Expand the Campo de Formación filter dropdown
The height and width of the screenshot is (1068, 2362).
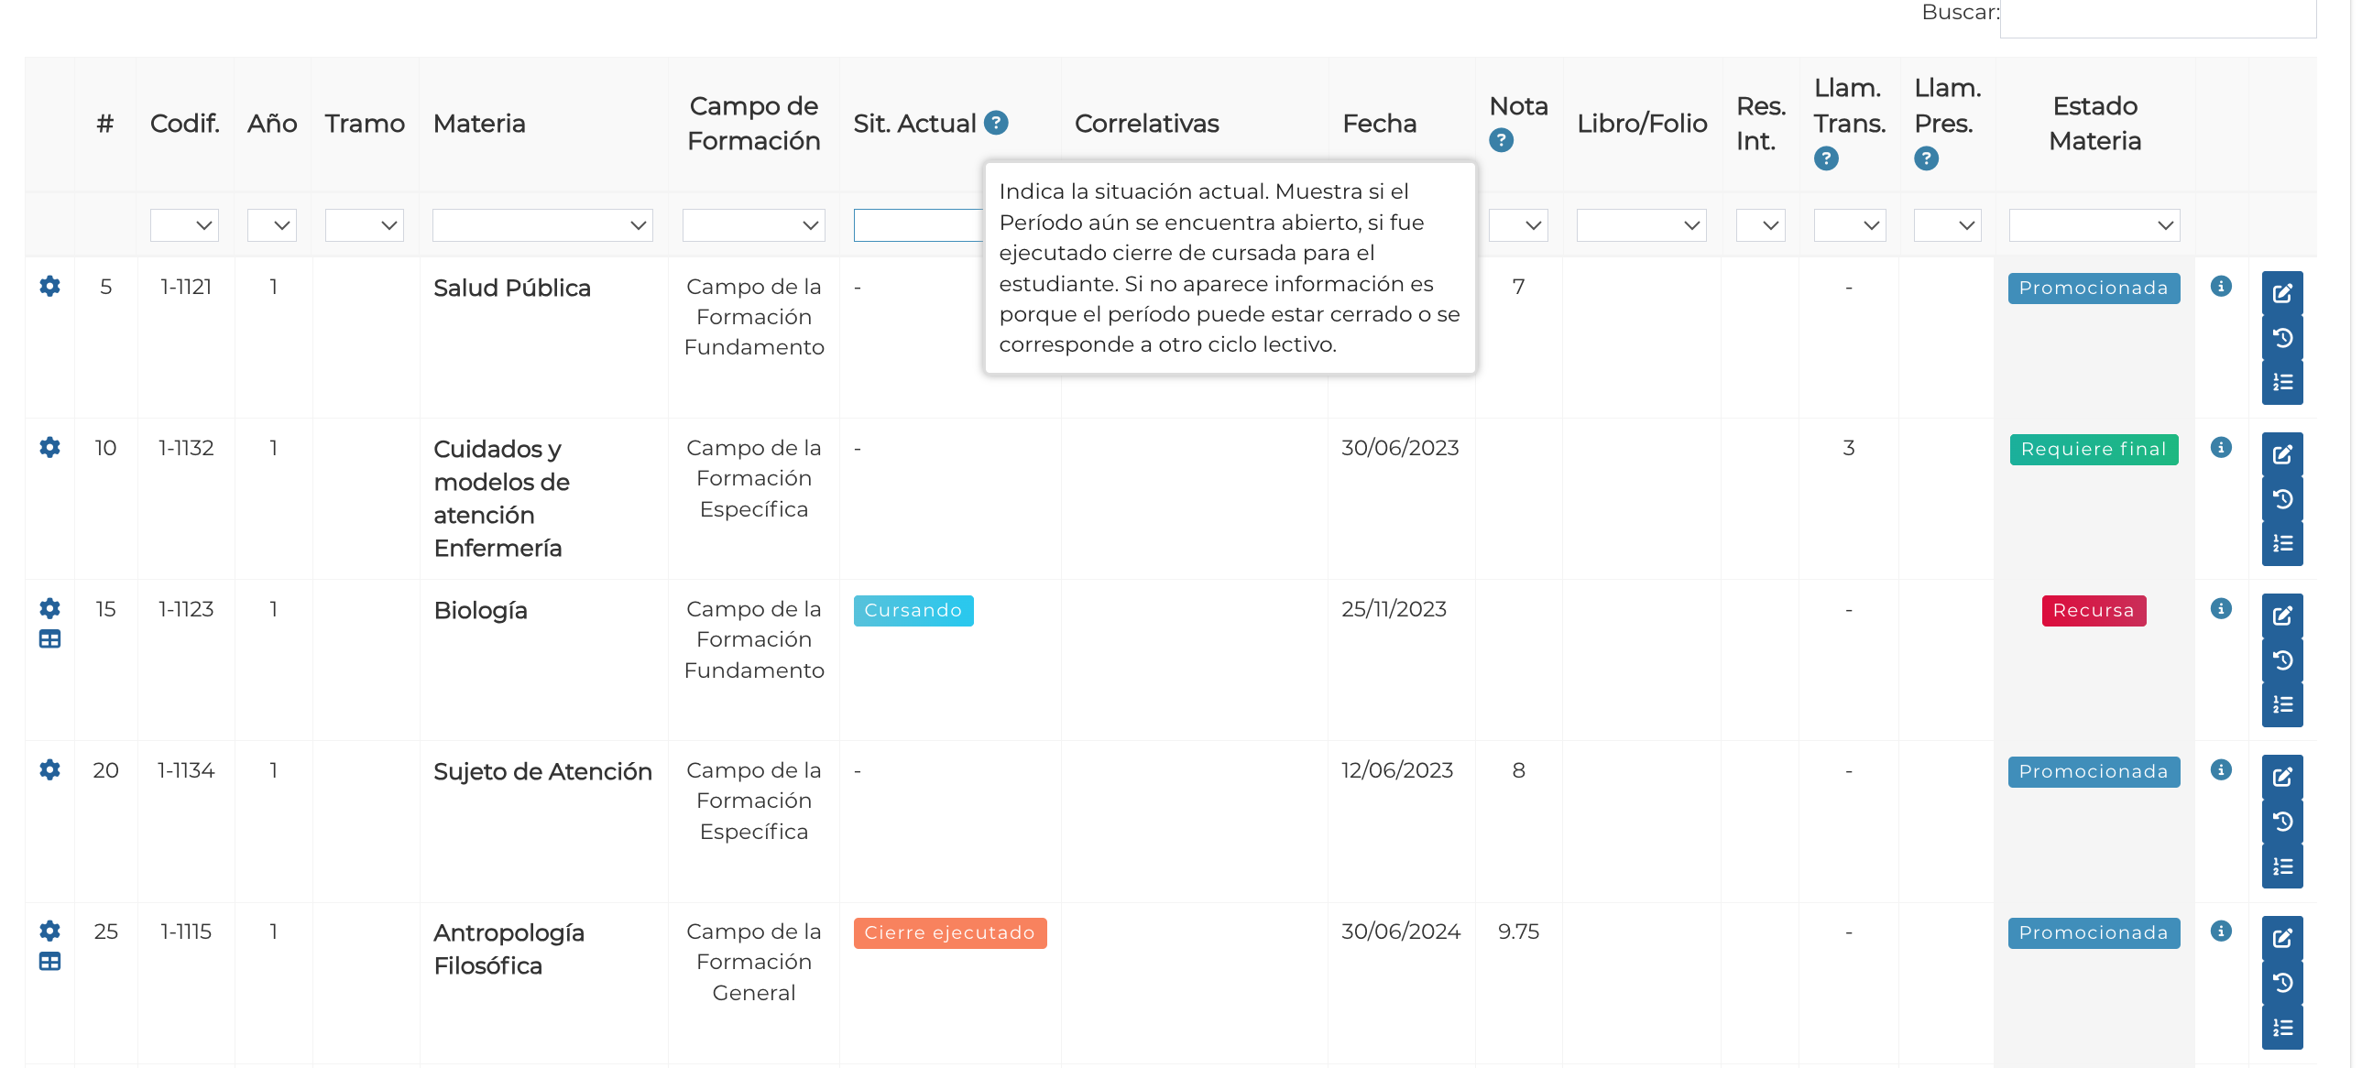[x=753, y=224]
